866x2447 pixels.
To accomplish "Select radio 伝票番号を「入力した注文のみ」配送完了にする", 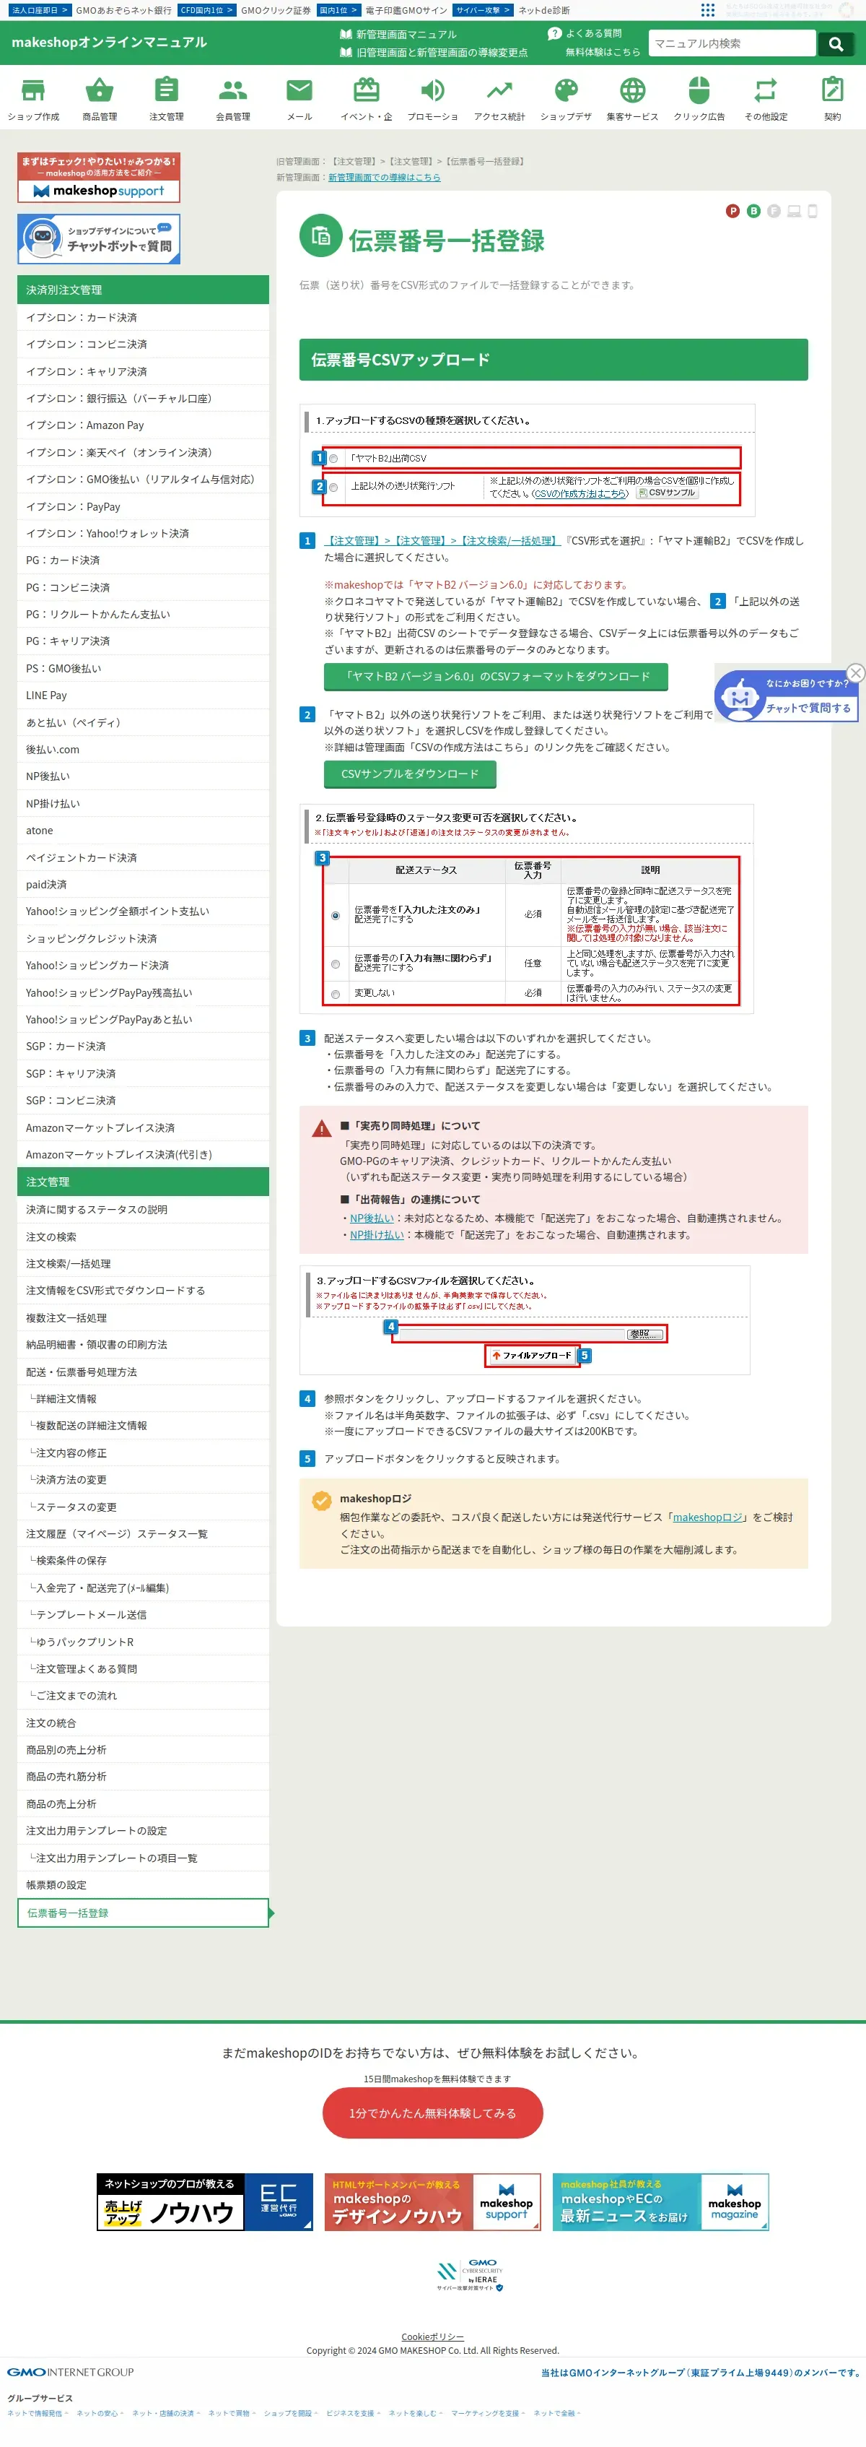I will tap(335, 916).
